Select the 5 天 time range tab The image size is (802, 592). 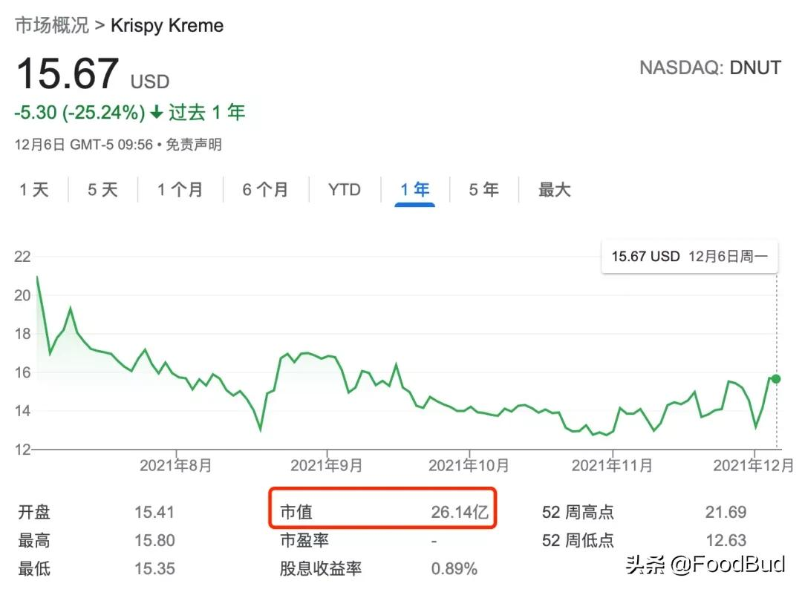click(x=102, y=189)
